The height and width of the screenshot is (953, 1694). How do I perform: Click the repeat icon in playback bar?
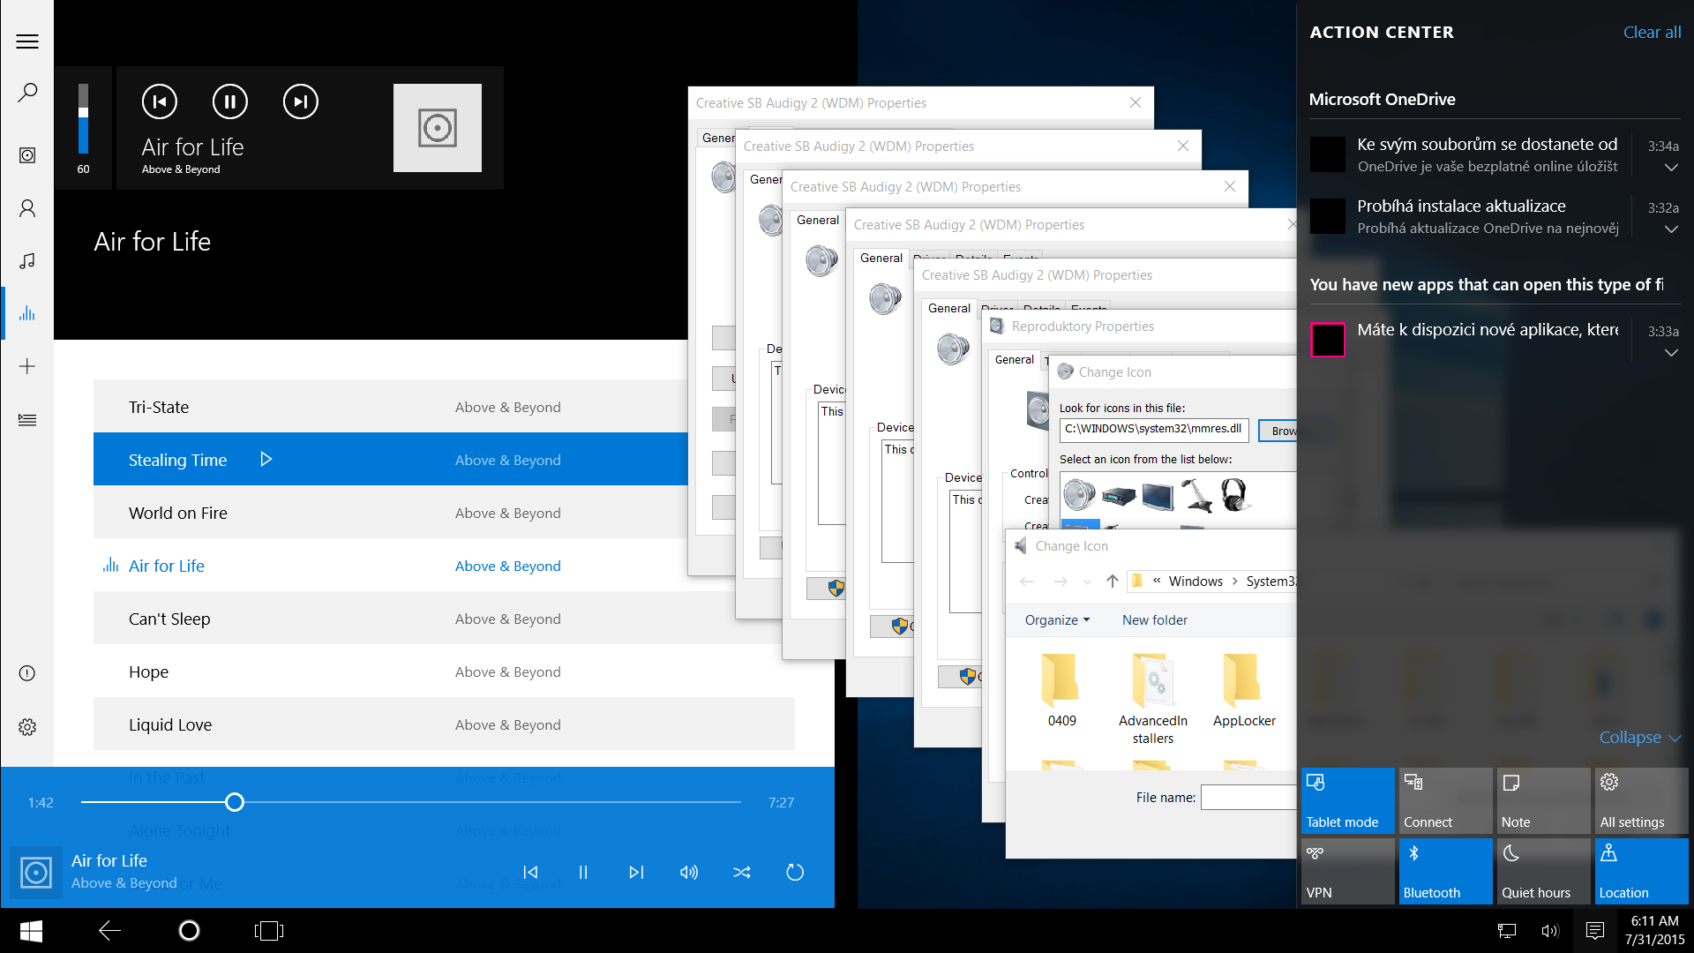coord(795,872)
